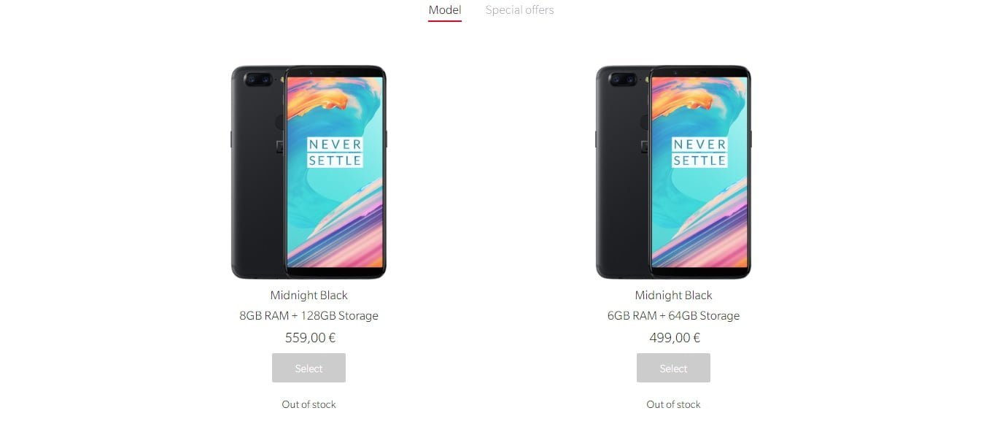The height and width of the screenshot is (424, 981).
Task: Click rear fingerprint sensor on 128GB phone
Action: [279, 121]
